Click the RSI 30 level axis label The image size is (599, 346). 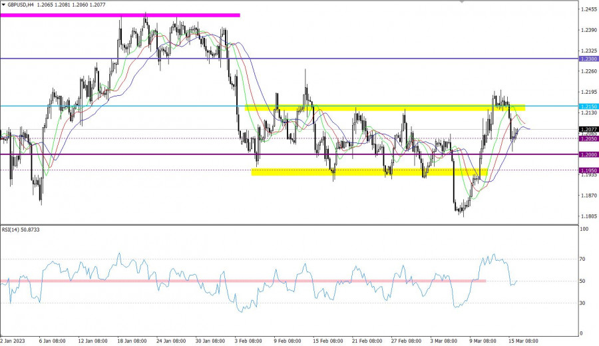click(584, 303)
